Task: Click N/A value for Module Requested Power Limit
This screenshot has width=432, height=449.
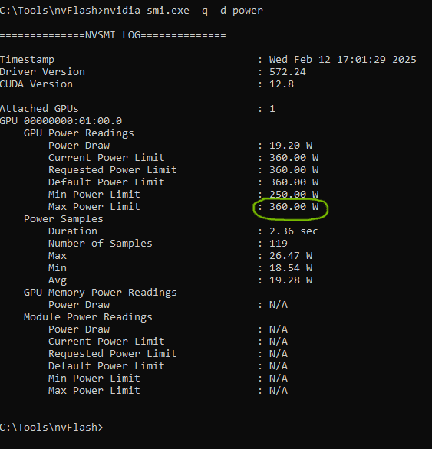Action: (279, 354)
